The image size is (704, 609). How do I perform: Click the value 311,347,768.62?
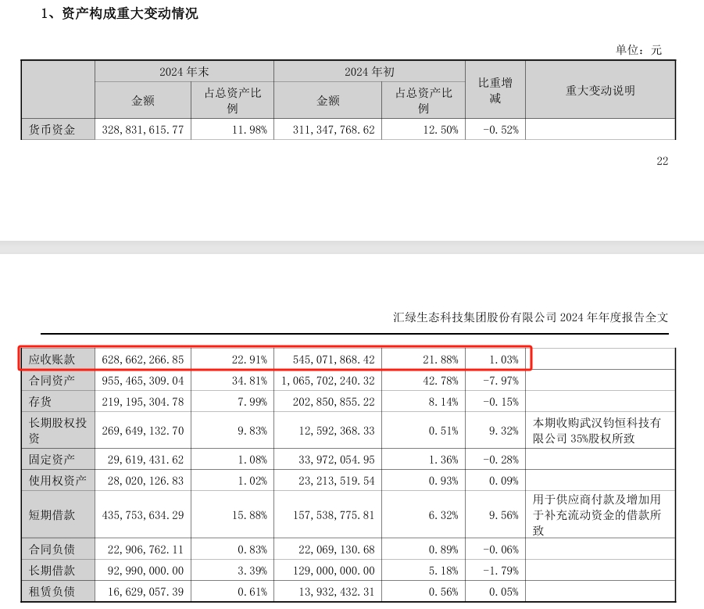pyautogui.click(x=334, y=130)
